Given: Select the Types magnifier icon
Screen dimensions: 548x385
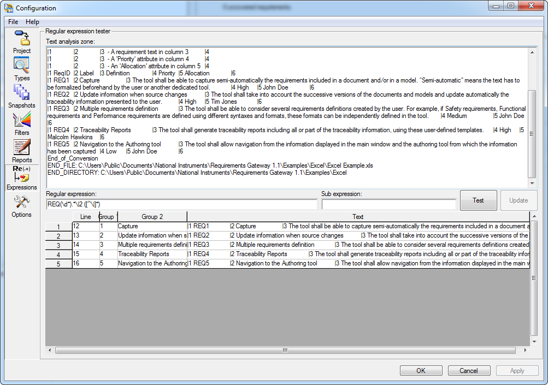Looking at the screenshot, I should pyautogui.click(x=22, y=66).
